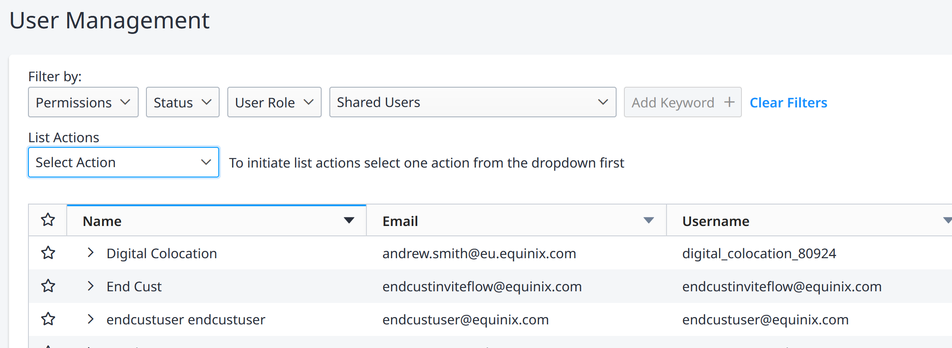Toggle favorite star in table header
This screenshot has height=348, width=952.
pos(48,220)
